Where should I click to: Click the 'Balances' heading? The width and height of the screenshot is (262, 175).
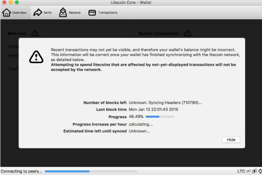pos(17,33)
